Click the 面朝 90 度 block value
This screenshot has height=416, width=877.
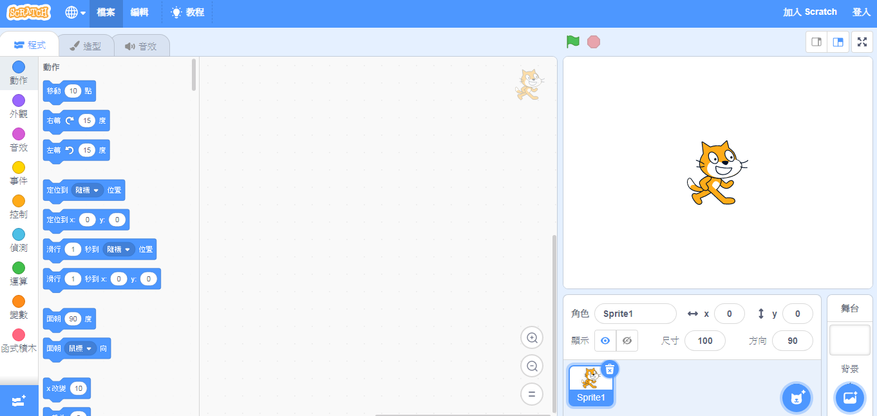point(73,319)
